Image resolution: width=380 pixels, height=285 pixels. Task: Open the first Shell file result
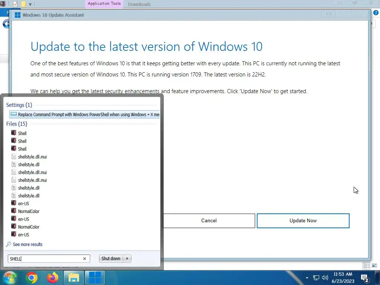22,133
